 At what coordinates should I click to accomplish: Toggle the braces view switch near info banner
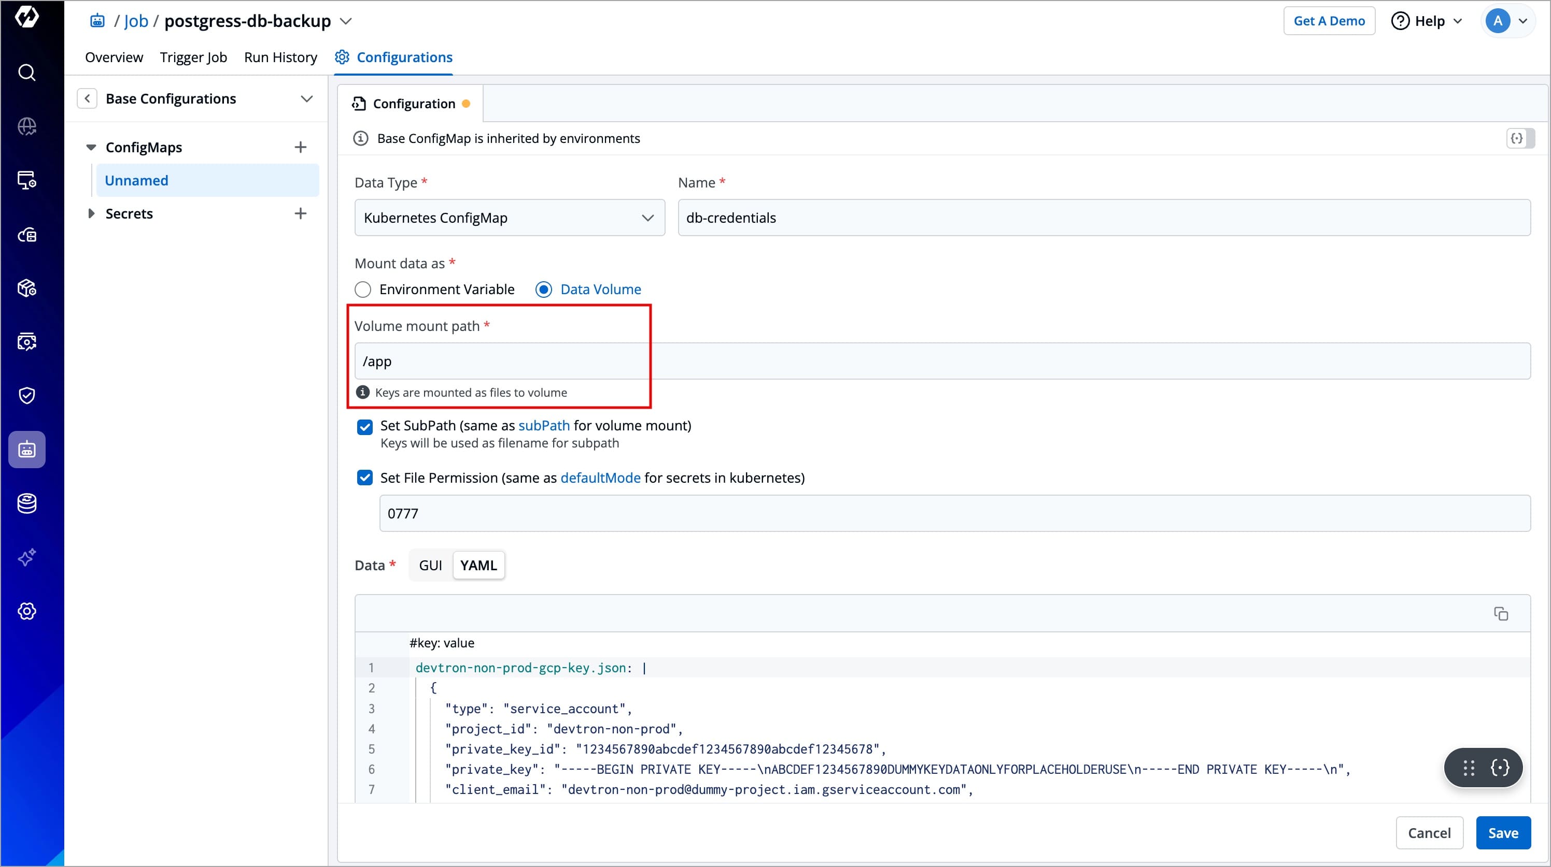[x=1520, y=138]
